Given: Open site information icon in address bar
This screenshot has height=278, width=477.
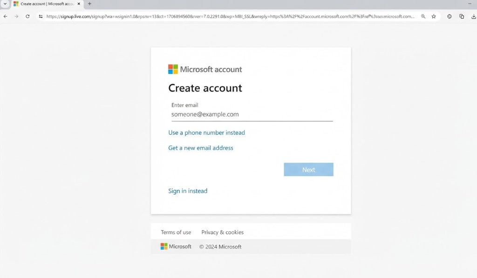Looking at the screenshot, I should pyautogui.click(x=41, y=16).
